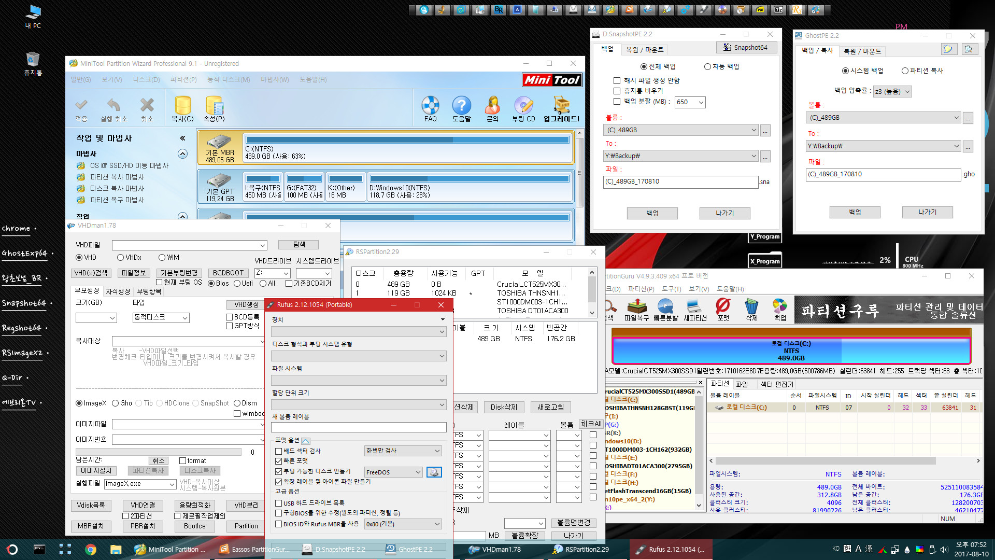Click the disk icon next to FreeDOS in Rufus

(x=434, y=472)
